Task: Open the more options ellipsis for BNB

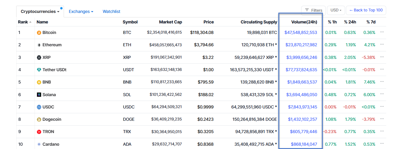Action: coord(382,81)
